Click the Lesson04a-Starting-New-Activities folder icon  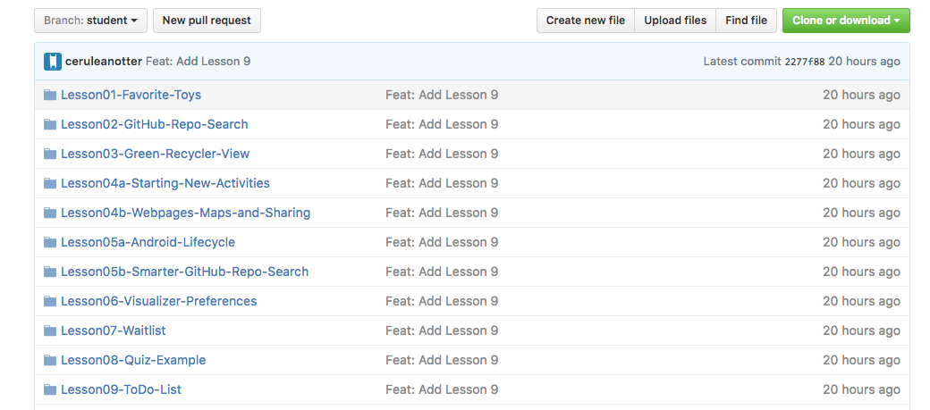point(50,183)
